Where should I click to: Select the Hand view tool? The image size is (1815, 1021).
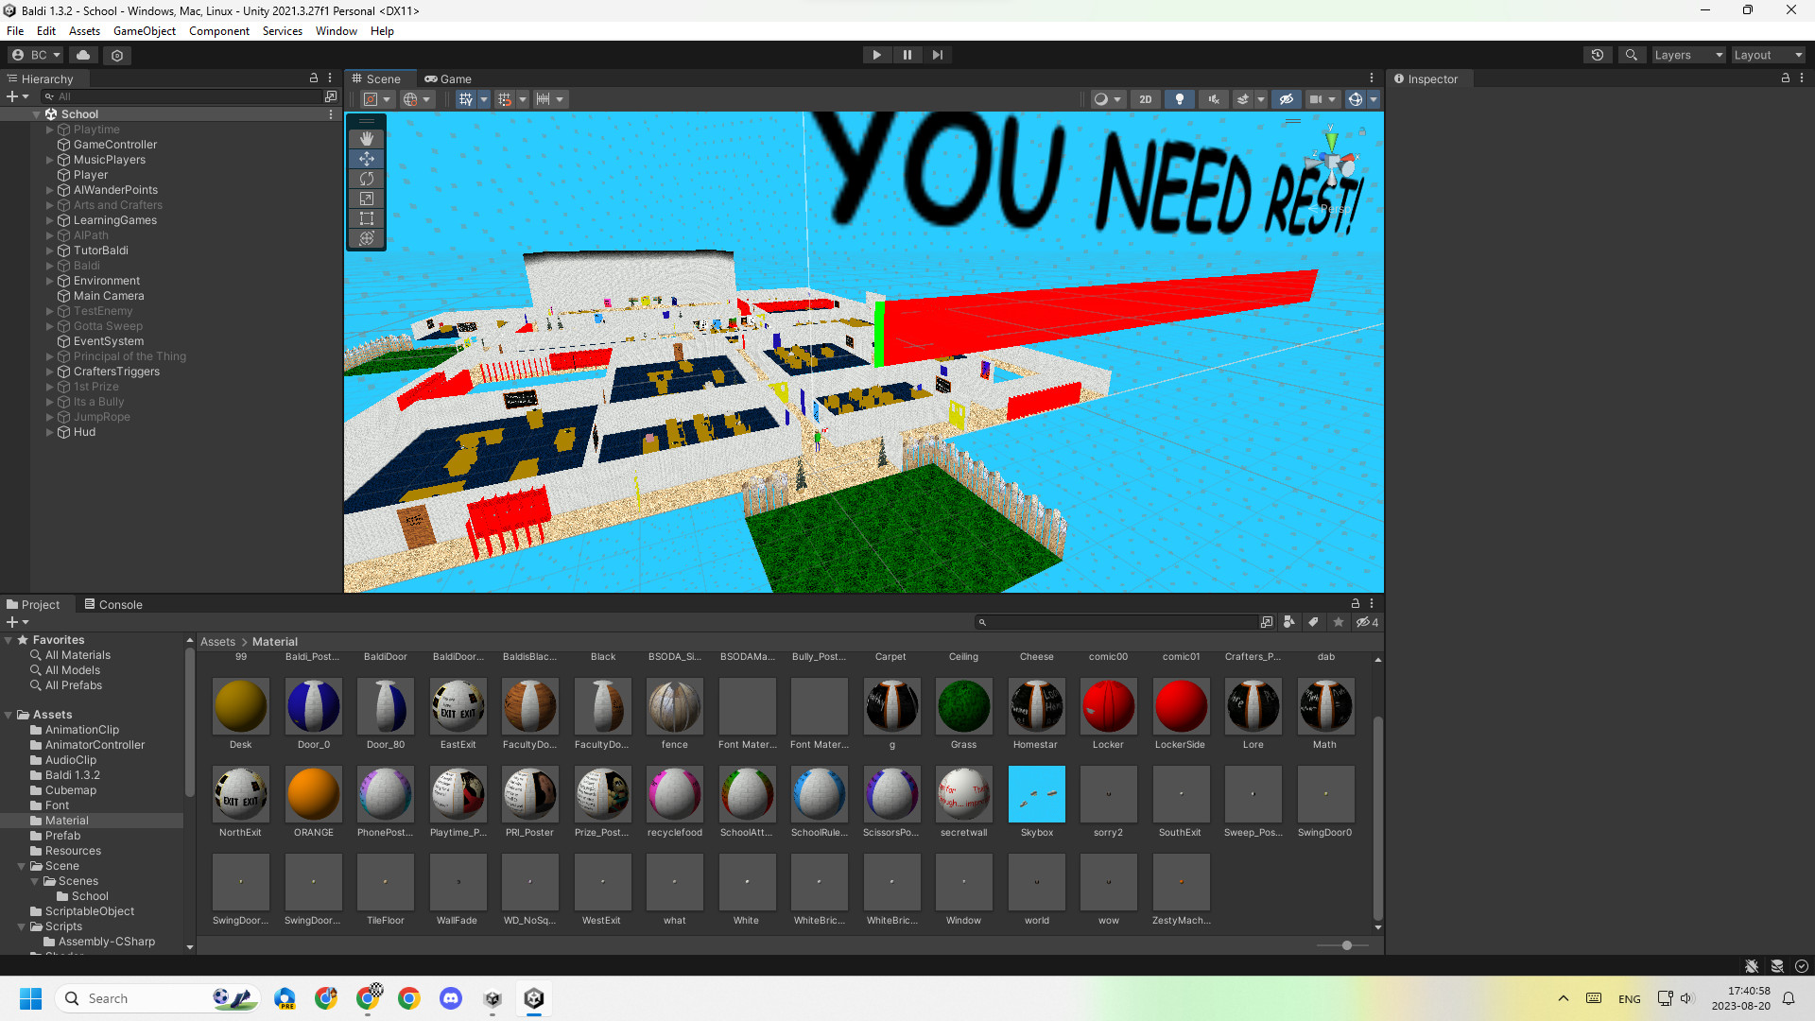(367, 139)
